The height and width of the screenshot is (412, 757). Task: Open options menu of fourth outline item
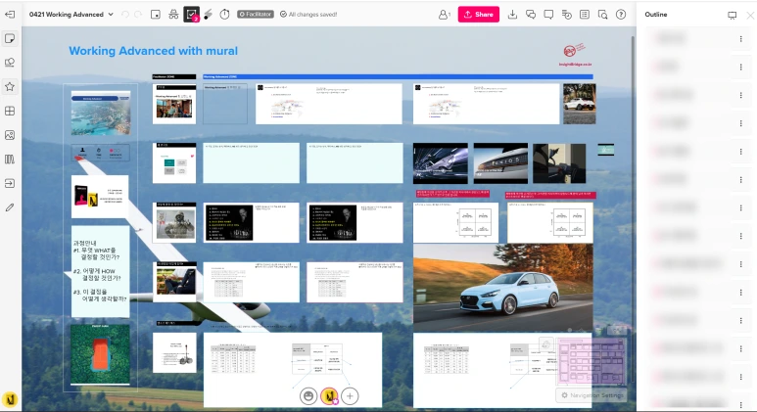(x=740, y=123)
